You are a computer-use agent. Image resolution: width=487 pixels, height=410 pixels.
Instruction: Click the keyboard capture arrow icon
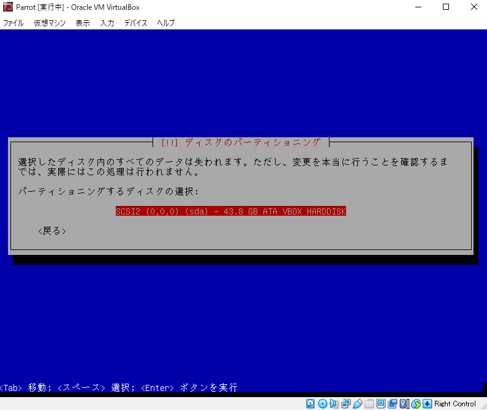pos(428,403)
